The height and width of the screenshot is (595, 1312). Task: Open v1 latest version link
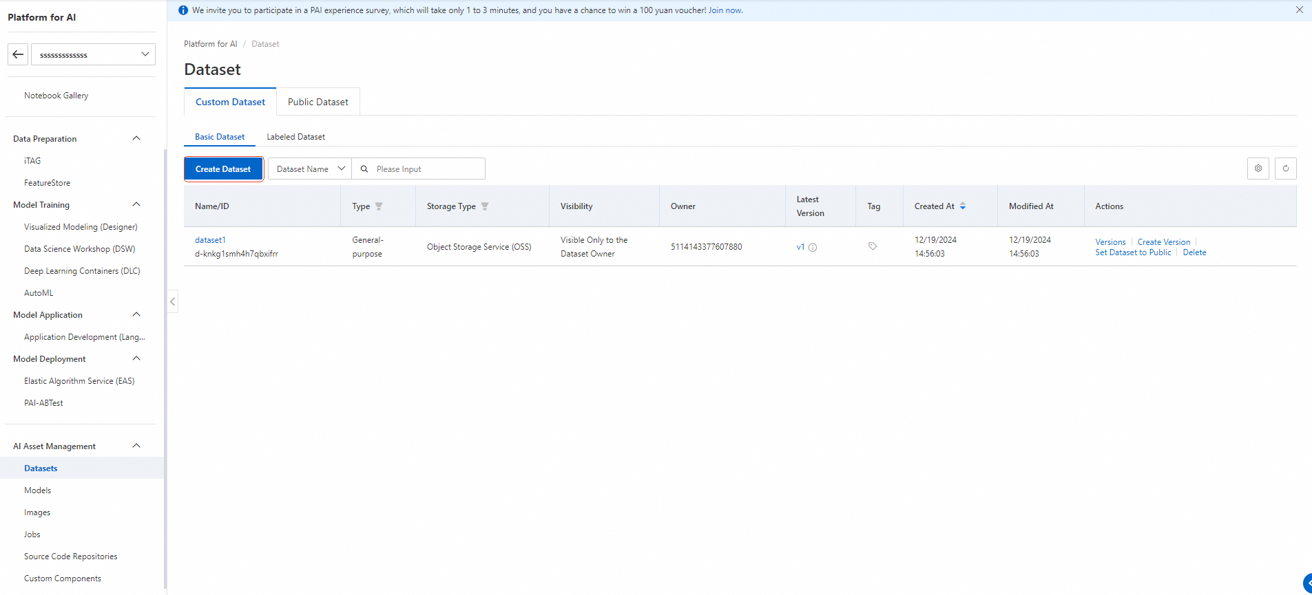800,247
